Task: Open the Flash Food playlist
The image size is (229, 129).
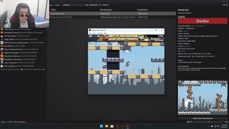Action: coord(23,29)
